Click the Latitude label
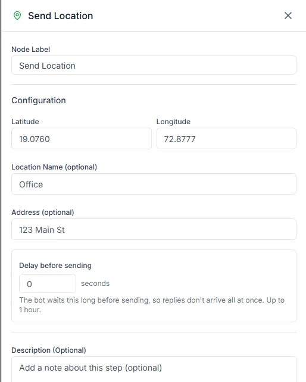306x382 pixels. point(25,122)
